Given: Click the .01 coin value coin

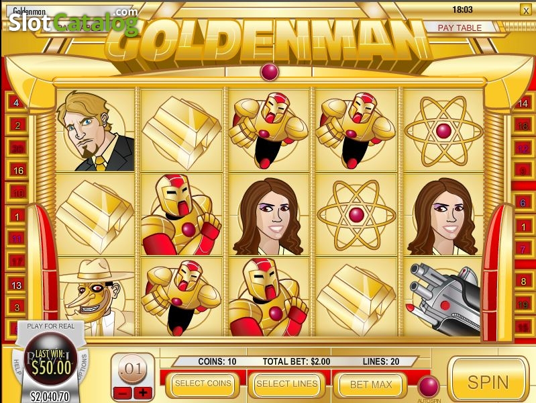Looking at the screenshot, I should pyautogui.click(x=133, y=369).
